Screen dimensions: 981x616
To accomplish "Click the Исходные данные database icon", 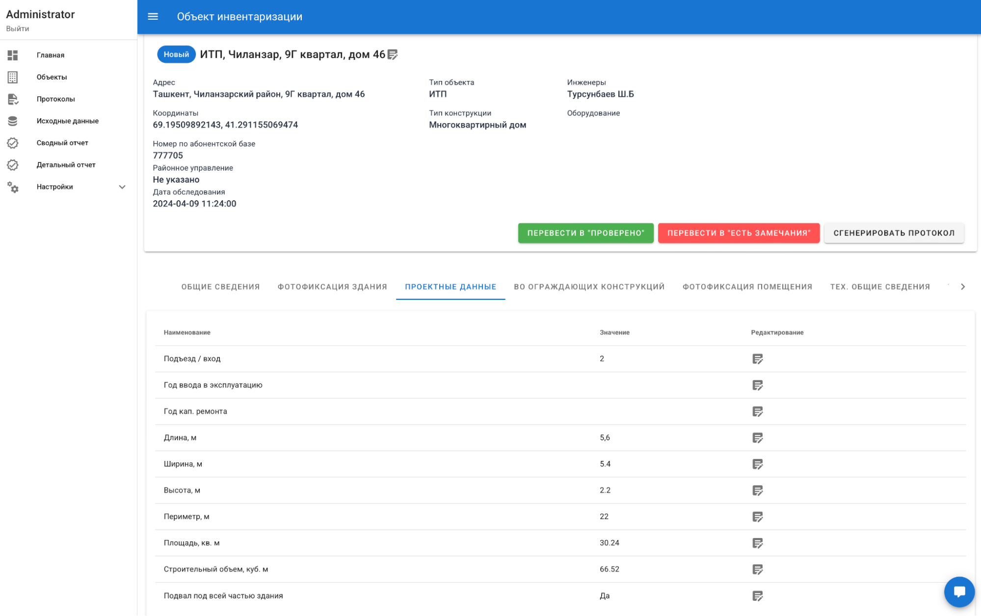I will tap(13, 121).
